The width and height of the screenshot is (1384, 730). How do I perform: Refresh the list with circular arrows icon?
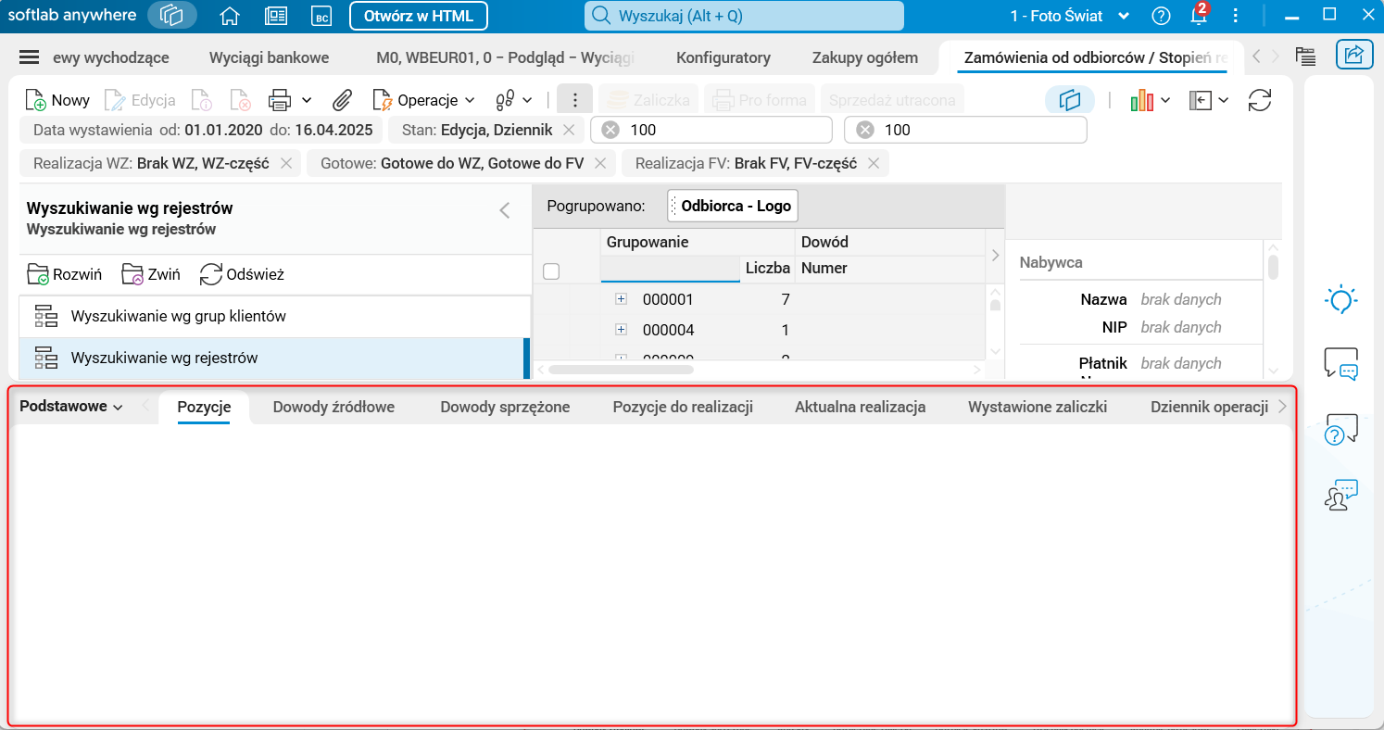pyautogui.click(x=1260, y=100)
